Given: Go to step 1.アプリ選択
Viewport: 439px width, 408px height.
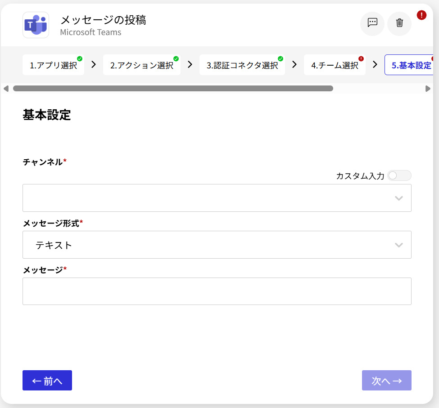Looking at the screenshot, I should click(x=53, y=65).
